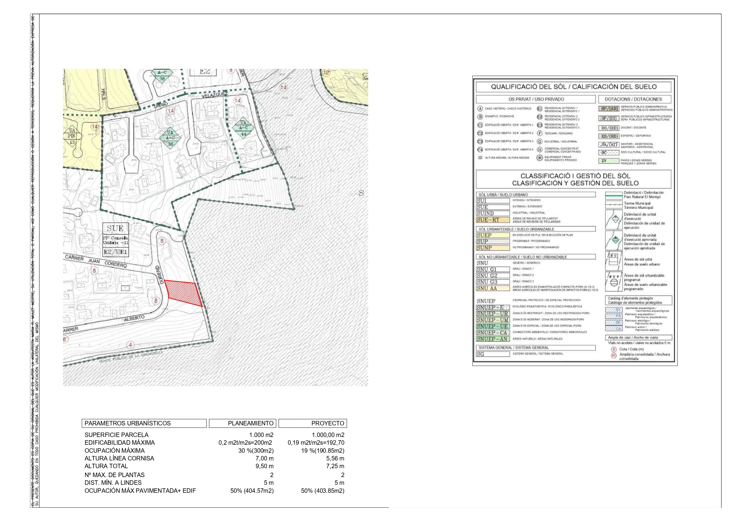Click the 'VELAZQUEZ' street label
Viewport: 737px width, 521px height.
[x=214, y=95]
